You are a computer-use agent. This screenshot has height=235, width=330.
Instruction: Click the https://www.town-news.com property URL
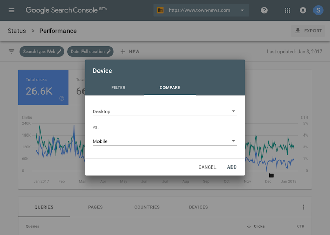pyautogui.click(x=200, y=10)
